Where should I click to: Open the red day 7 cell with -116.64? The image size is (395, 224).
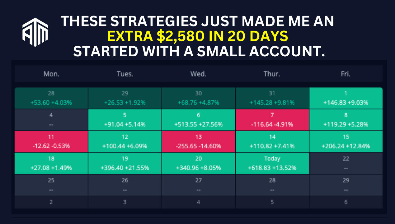(x=272, y=120)
